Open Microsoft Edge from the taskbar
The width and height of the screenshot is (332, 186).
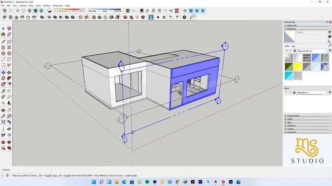tap(125, 182)
